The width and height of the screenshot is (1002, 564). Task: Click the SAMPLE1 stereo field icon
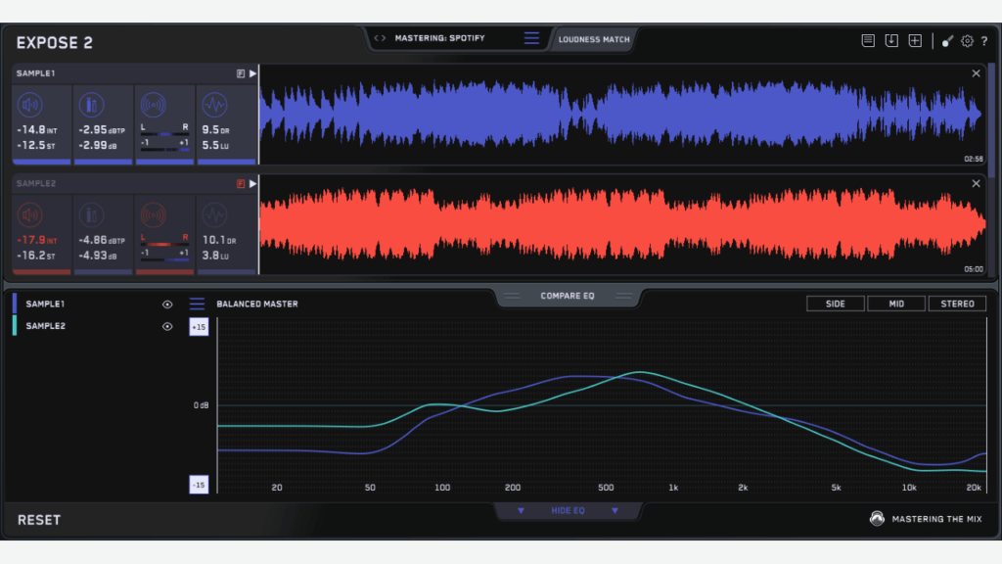(154, 105)
